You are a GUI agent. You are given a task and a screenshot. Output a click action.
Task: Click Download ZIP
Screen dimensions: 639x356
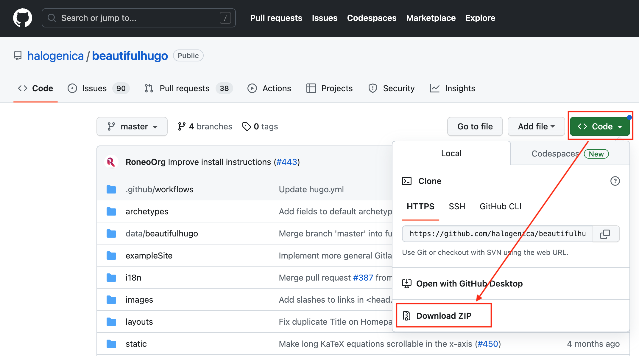(444, 315)
